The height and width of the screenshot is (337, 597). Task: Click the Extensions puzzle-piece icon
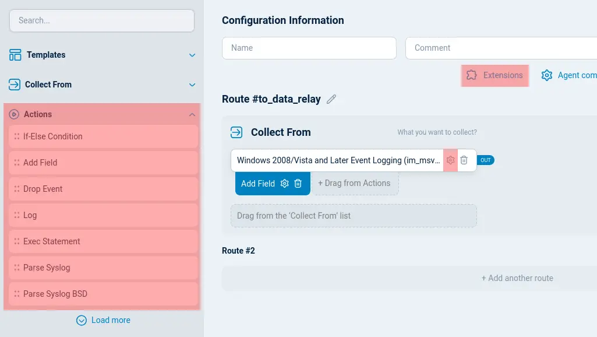tap(472, 75)
